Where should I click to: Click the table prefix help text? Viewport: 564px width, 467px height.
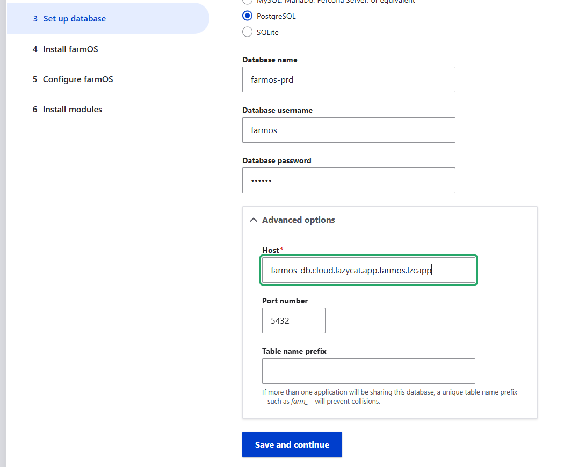click(389, 397)
